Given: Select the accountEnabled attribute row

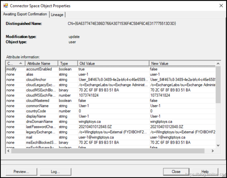Looking at the screenshot, I should click(39, 69).
